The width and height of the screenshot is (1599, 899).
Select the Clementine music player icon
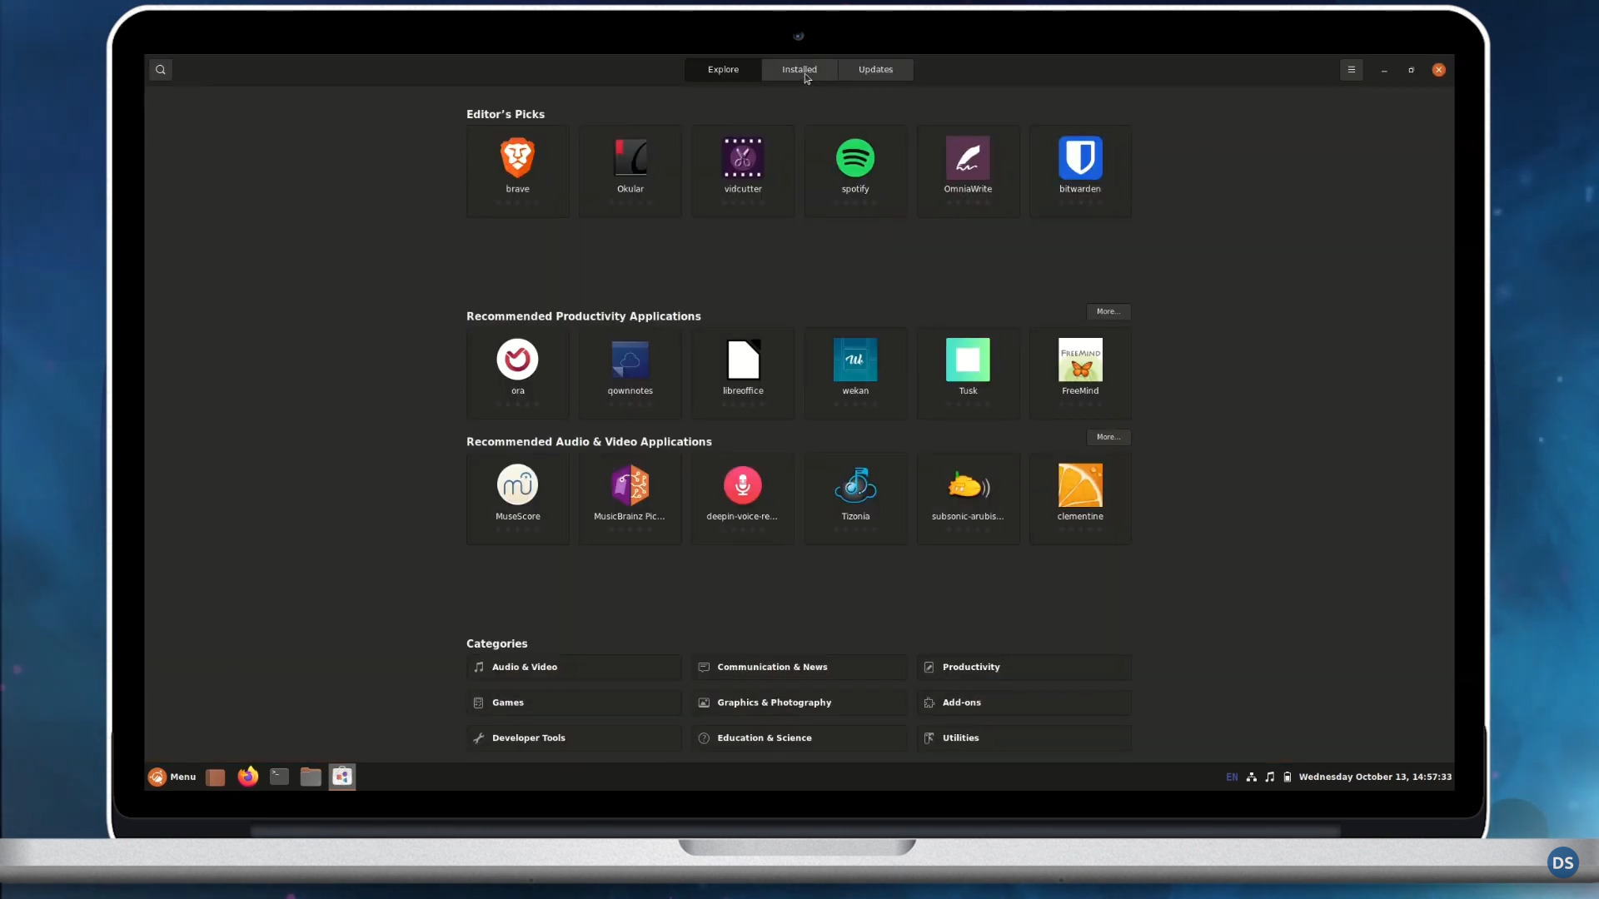(x=1080, y=485)
